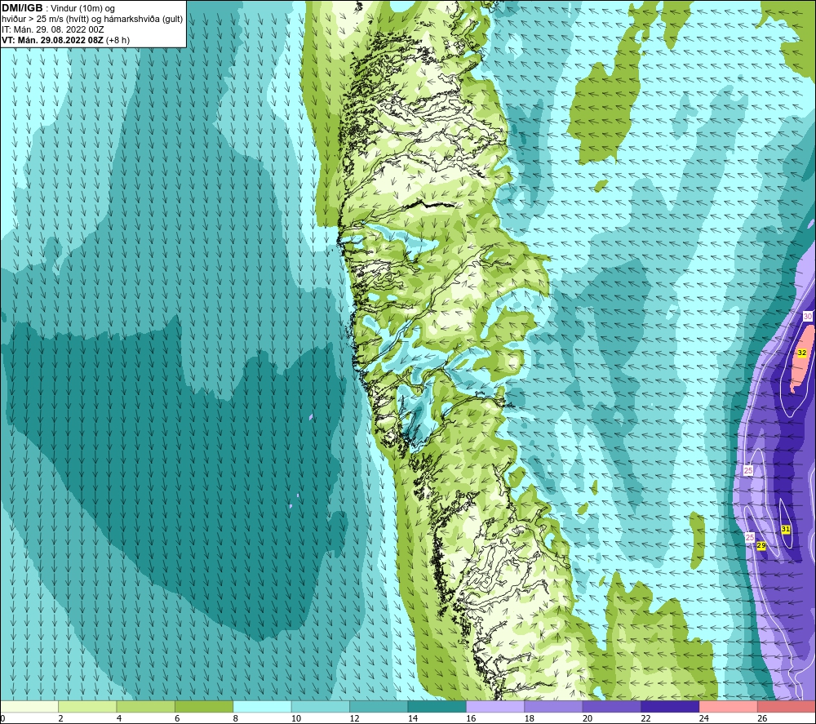The image size is (816, 724).
Task: Select the dark teal 14–16 m/s legend swatch
Action: [437, 706]
